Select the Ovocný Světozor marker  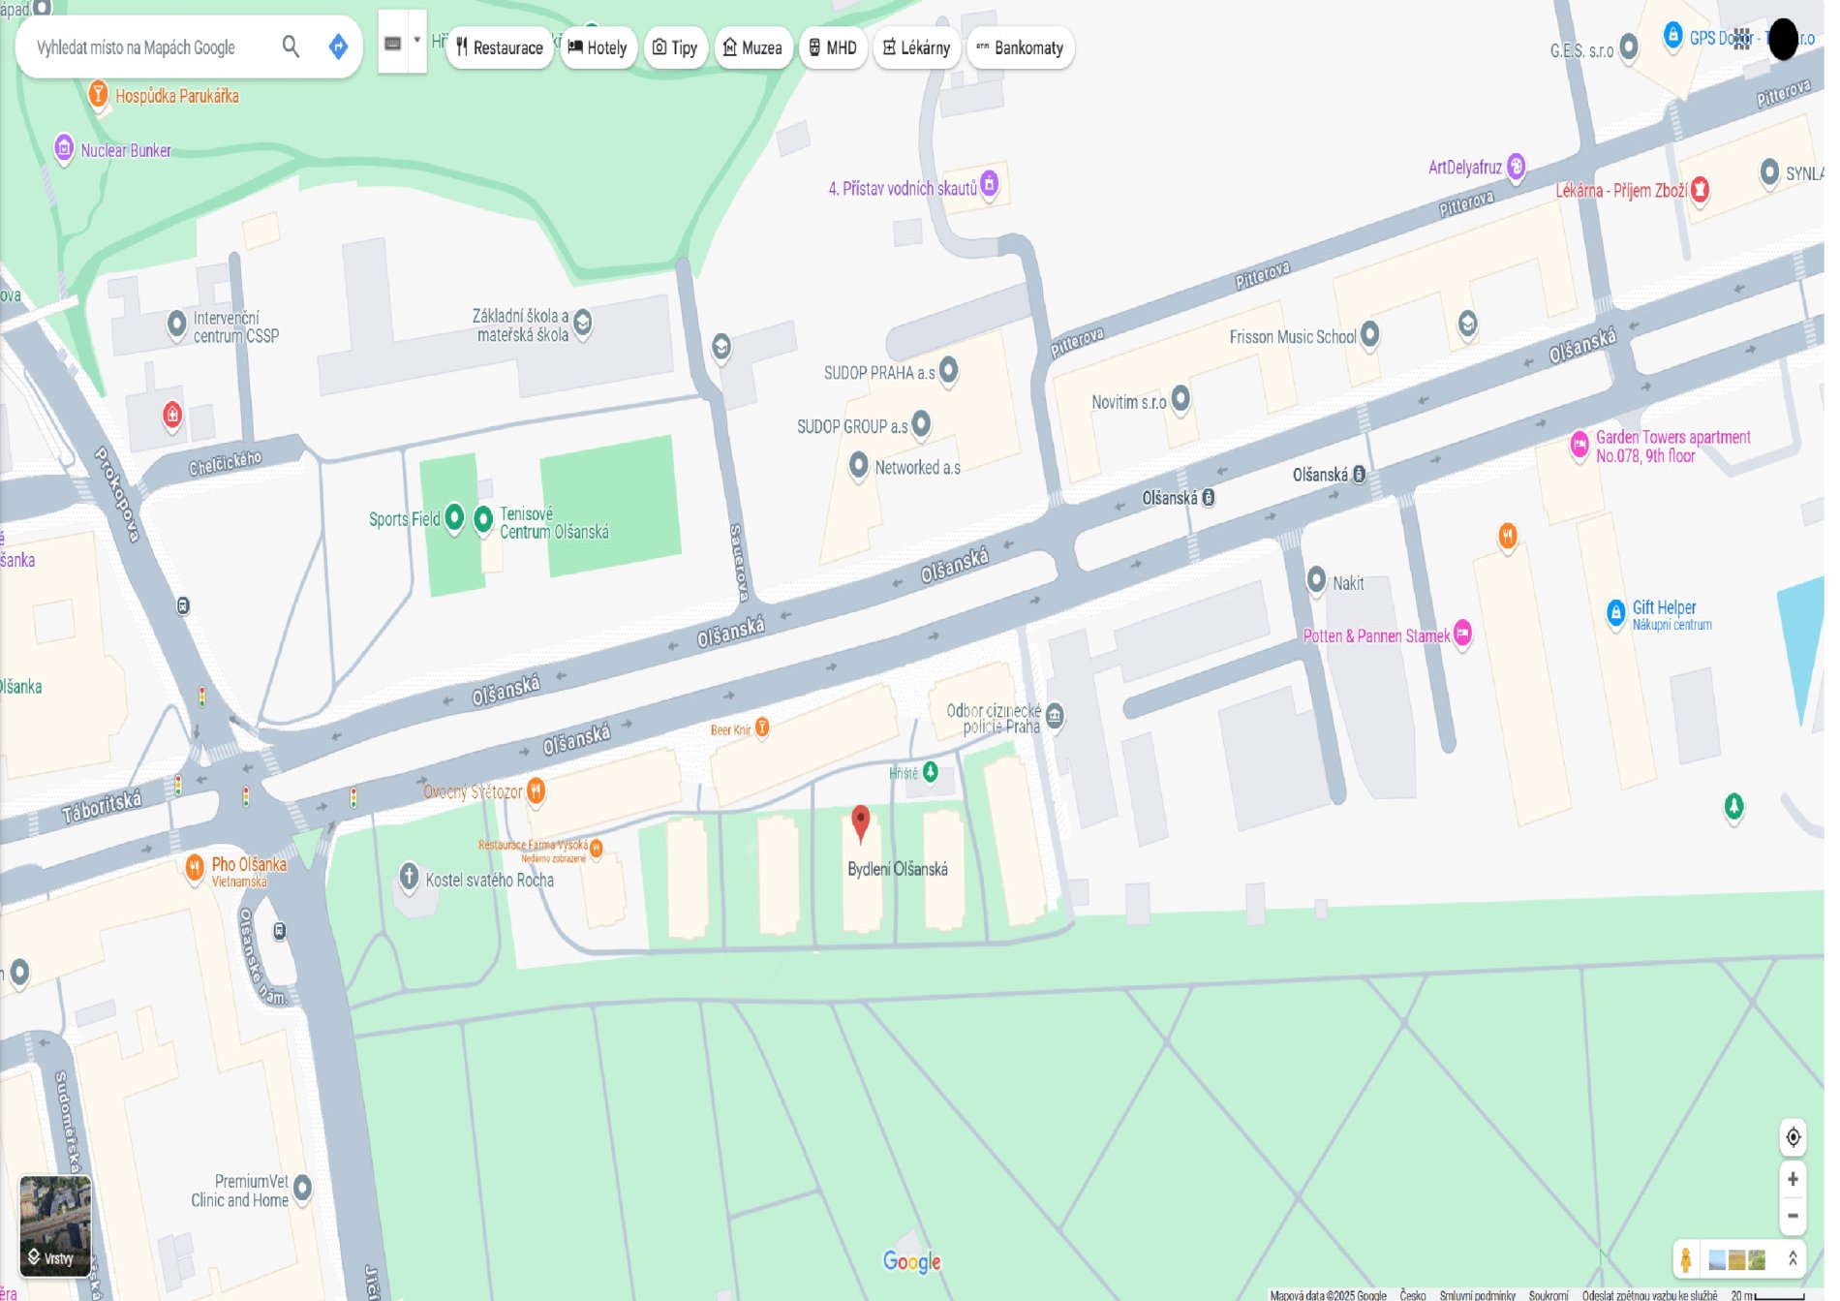click(x=536, y=790)
